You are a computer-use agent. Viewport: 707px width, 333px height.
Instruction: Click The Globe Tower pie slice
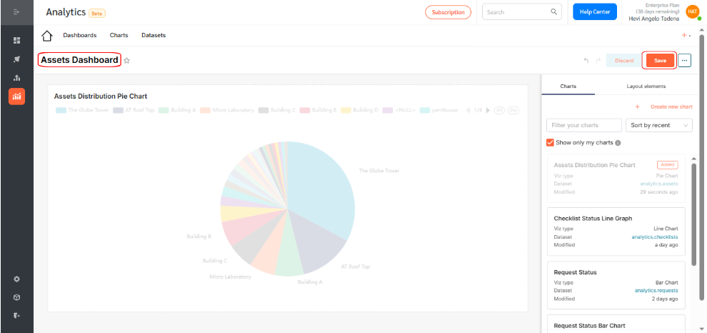pos(320,189)
